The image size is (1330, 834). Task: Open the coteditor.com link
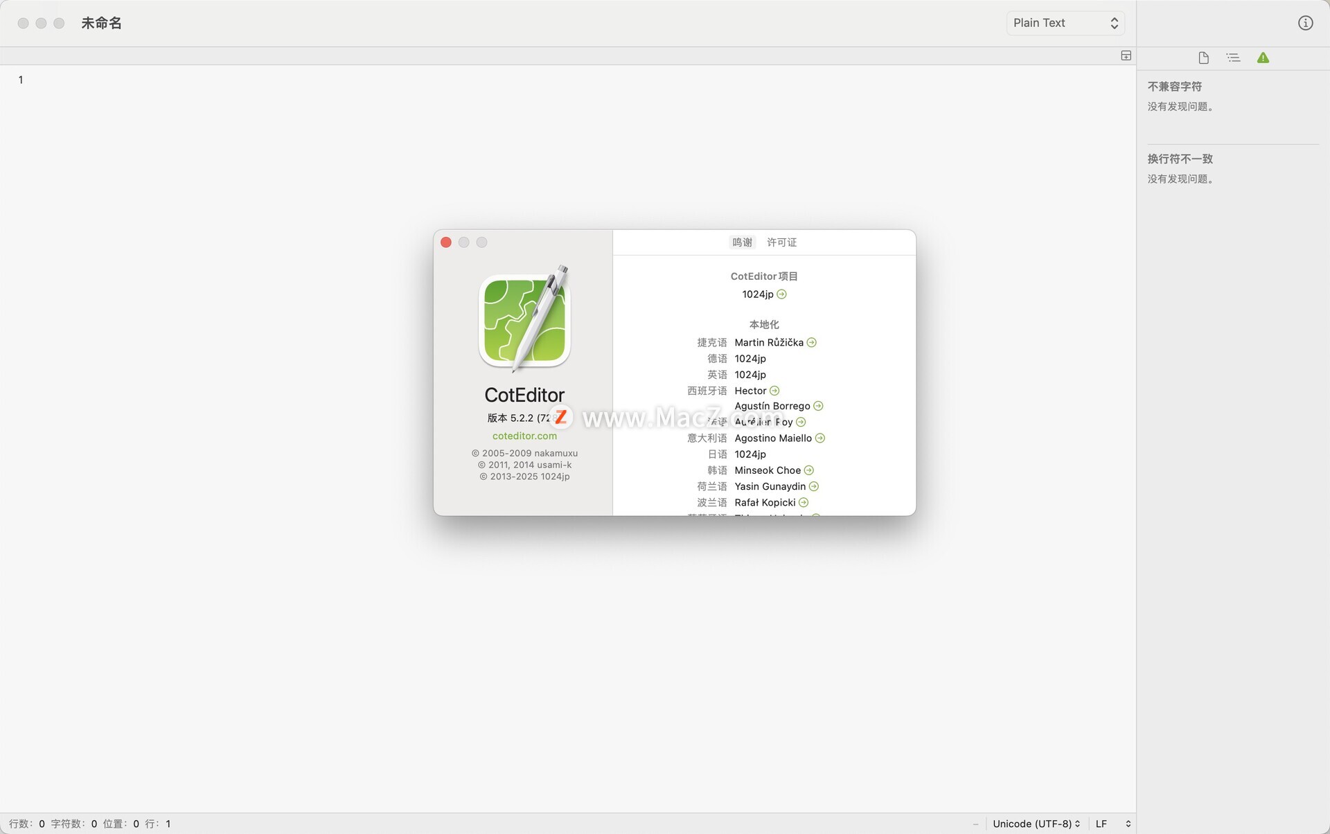pos(524,436)
